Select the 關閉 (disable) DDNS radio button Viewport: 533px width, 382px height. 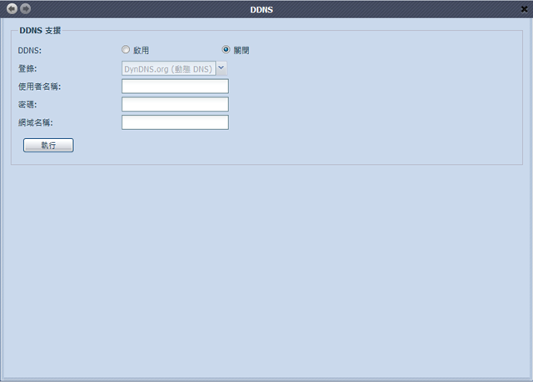(226, 50)
